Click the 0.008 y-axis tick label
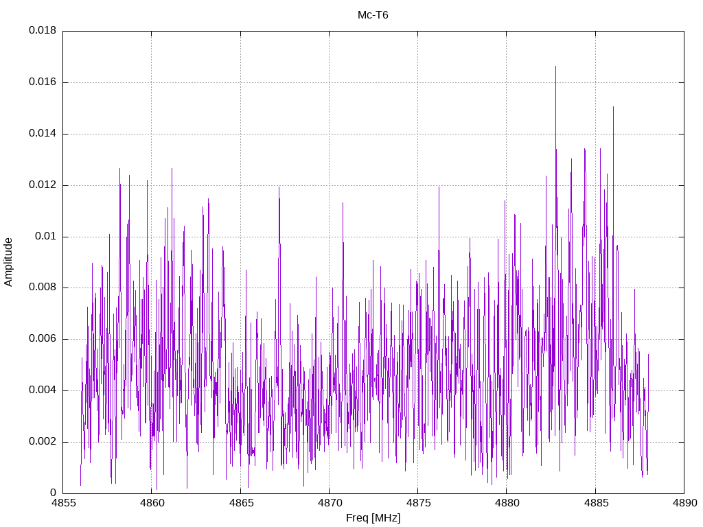The height and width of the screenshot is (527, 703). coord(42,288)
